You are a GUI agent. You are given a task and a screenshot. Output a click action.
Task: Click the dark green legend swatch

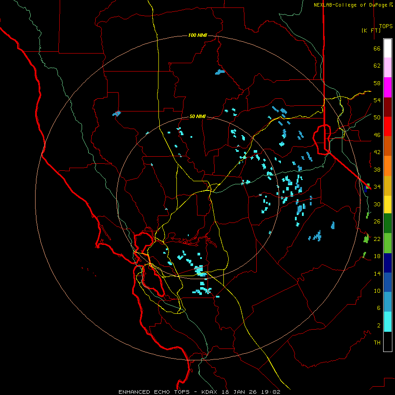click(388, 223)
